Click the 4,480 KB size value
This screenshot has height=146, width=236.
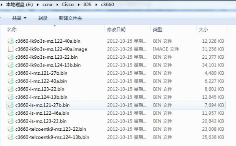coord(214,73)
